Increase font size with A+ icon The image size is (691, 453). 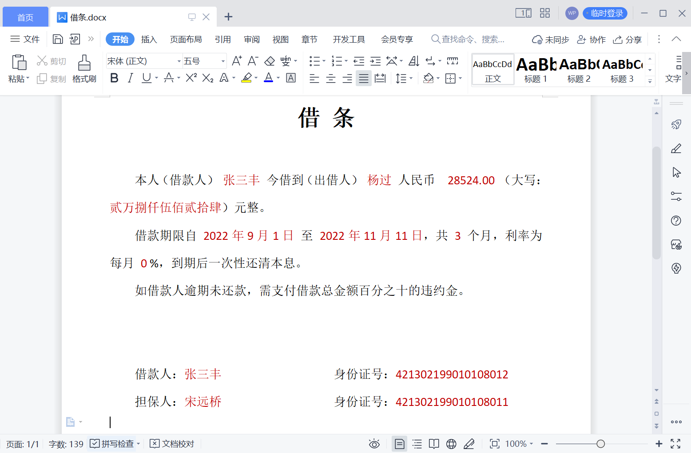point(237,61)
